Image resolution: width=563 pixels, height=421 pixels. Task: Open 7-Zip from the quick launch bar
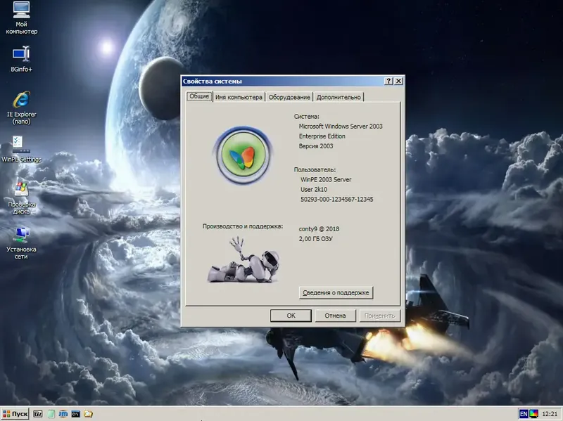coord(38,414)
